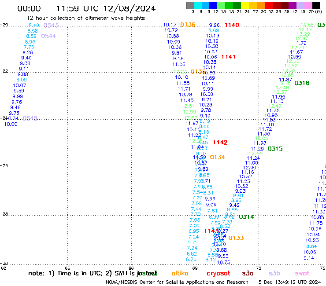Click the 13.29 wave height value
The image size is (326, 286).
point(303,34)
